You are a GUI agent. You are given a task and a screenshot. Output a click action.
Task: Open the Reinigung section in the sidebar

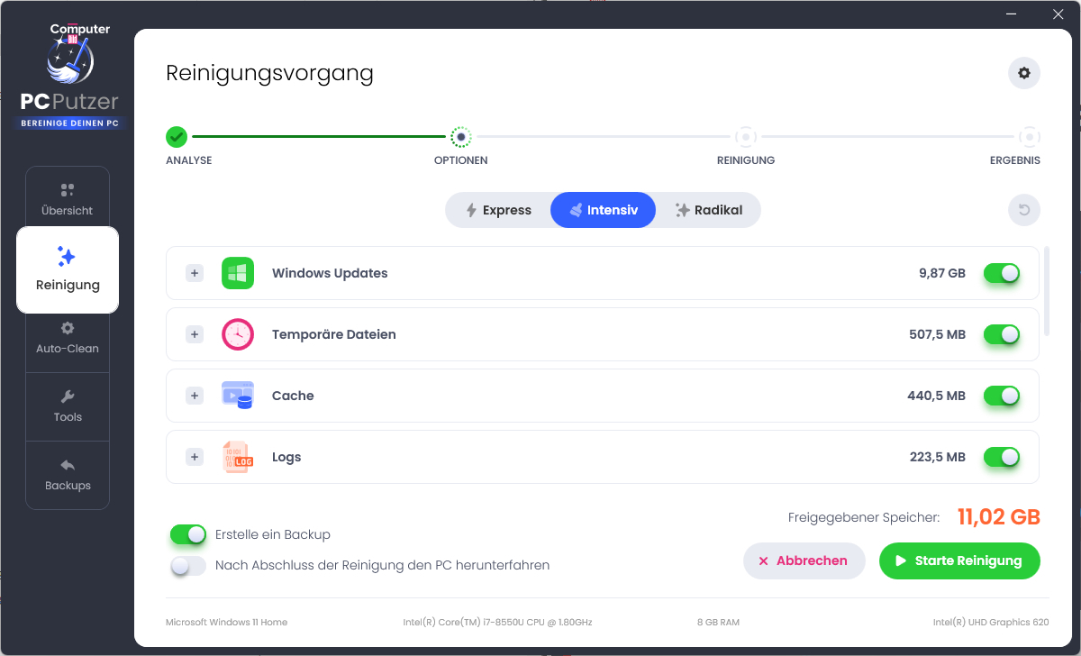[x=68, y=270]
